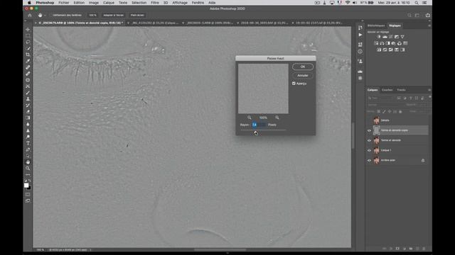Add a Color Balance adjustment
Screen dimensions: 455x255
tap(382, 43)
